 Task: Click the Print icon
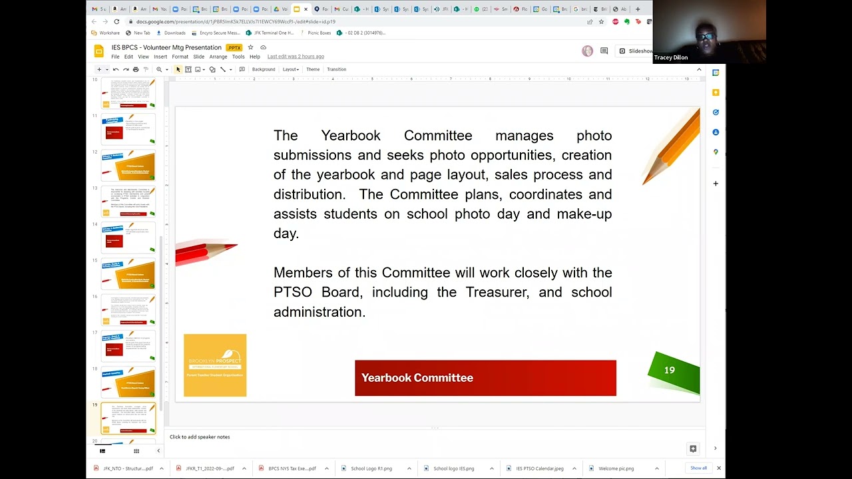[136, 69]
